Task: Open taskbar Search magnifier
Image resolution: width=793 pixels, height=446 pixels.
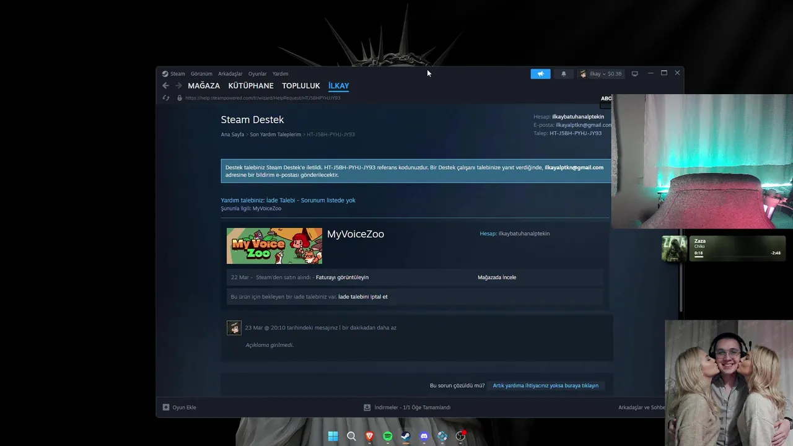Action: pos(351,436)
